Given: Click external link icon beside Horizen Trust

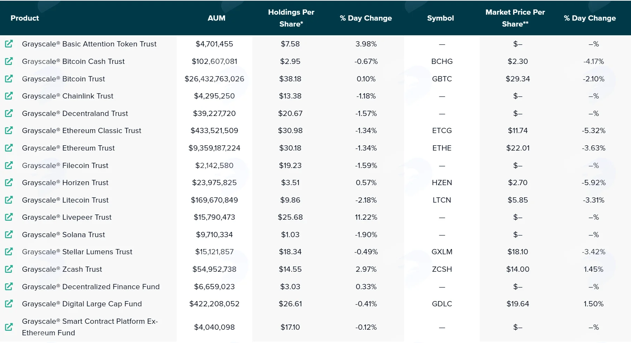Looking at the screenshot, I should (x=9, y=182).
